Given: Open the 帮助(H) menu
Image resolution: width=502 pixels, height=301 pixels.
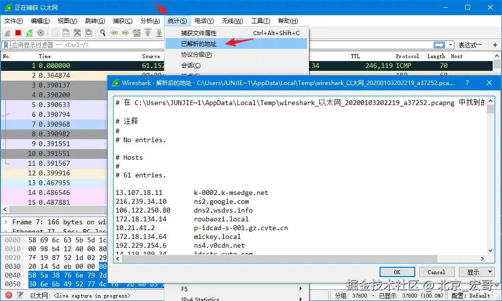Looking at the screenshot, I should click(288, 21).
